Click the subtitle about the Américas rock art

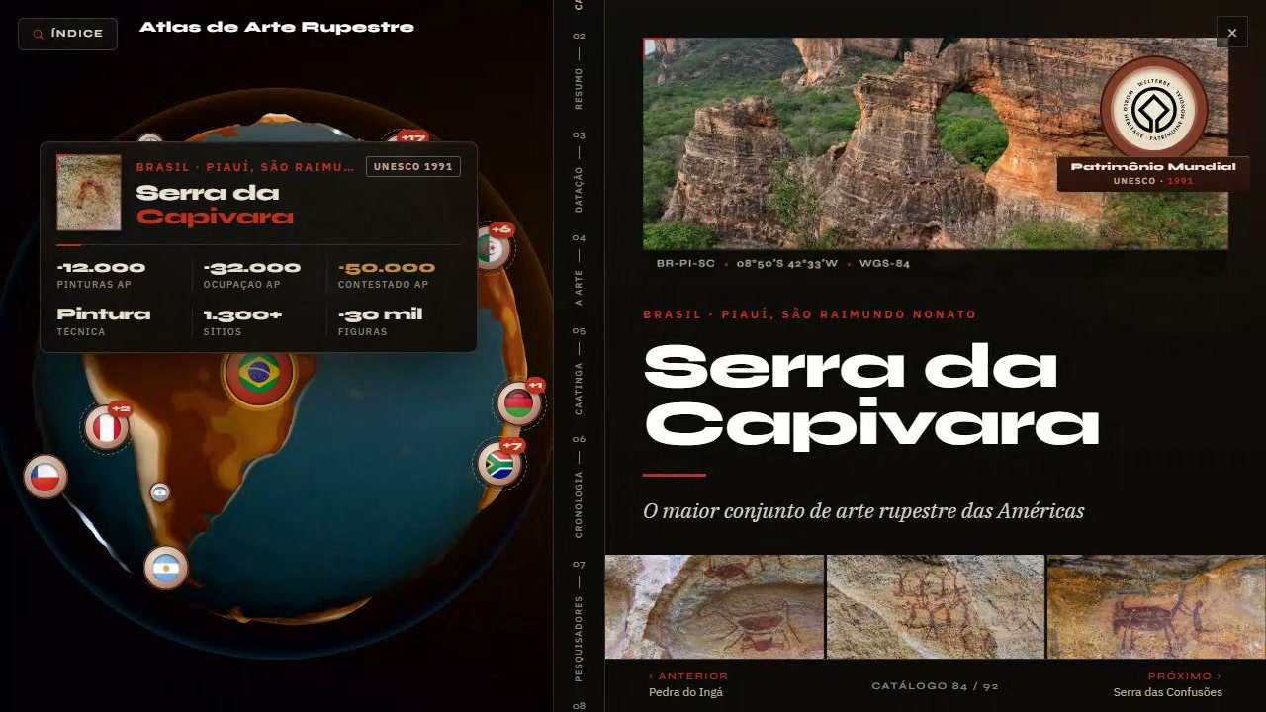pyautogui.click(x=863, y=511)
